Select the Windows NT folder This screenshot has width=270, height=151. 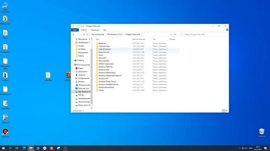click(103, 78)
